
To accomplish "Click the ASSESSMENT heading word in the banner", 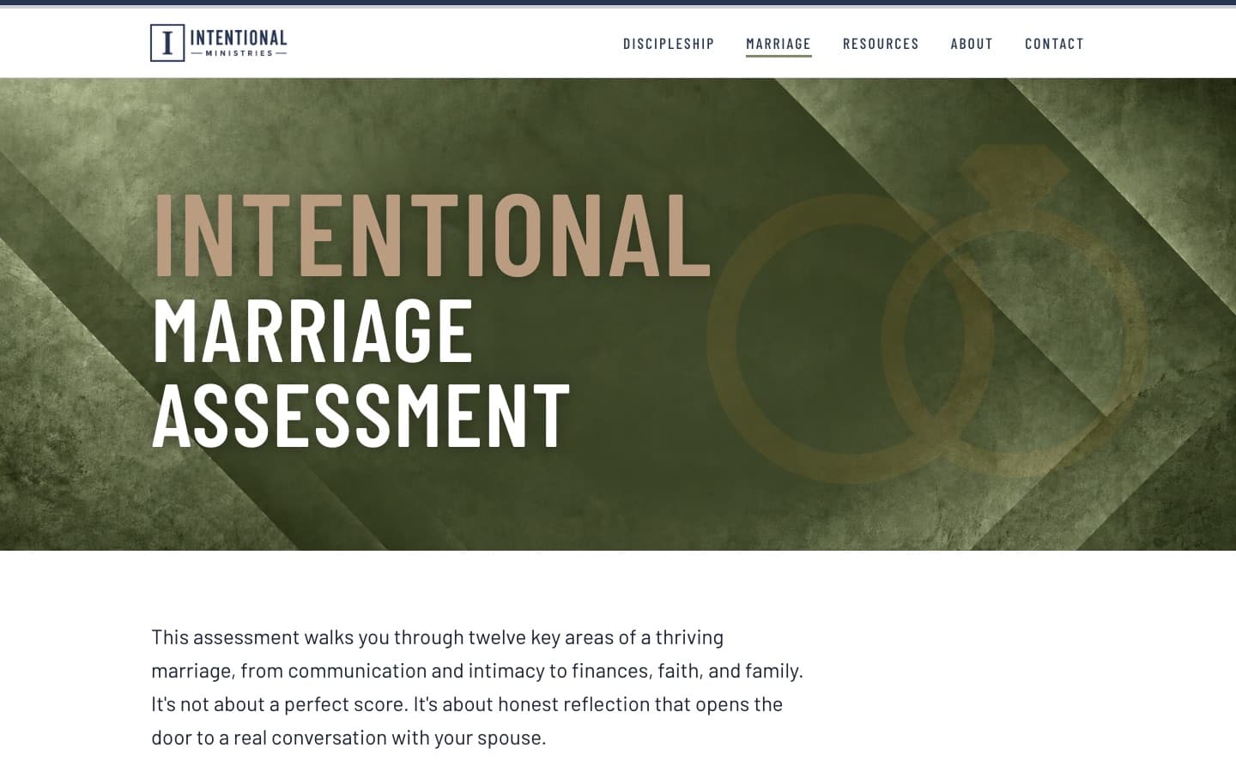I will 360,415.
